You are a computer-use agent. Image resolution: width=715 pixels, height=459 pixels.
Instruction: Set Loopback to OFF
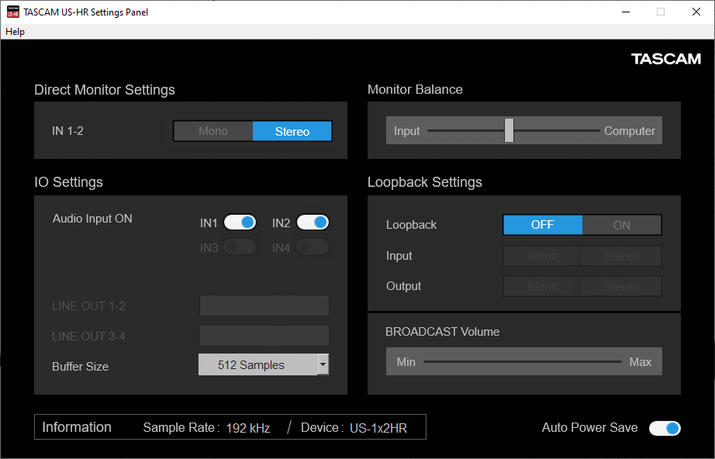click(543, 225)
